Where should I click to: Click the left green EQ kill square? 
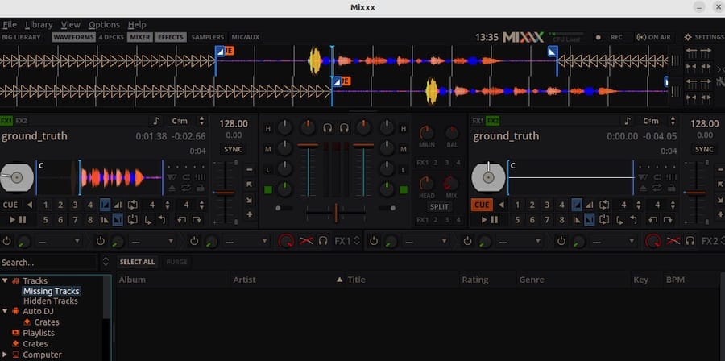pos(268,189)
